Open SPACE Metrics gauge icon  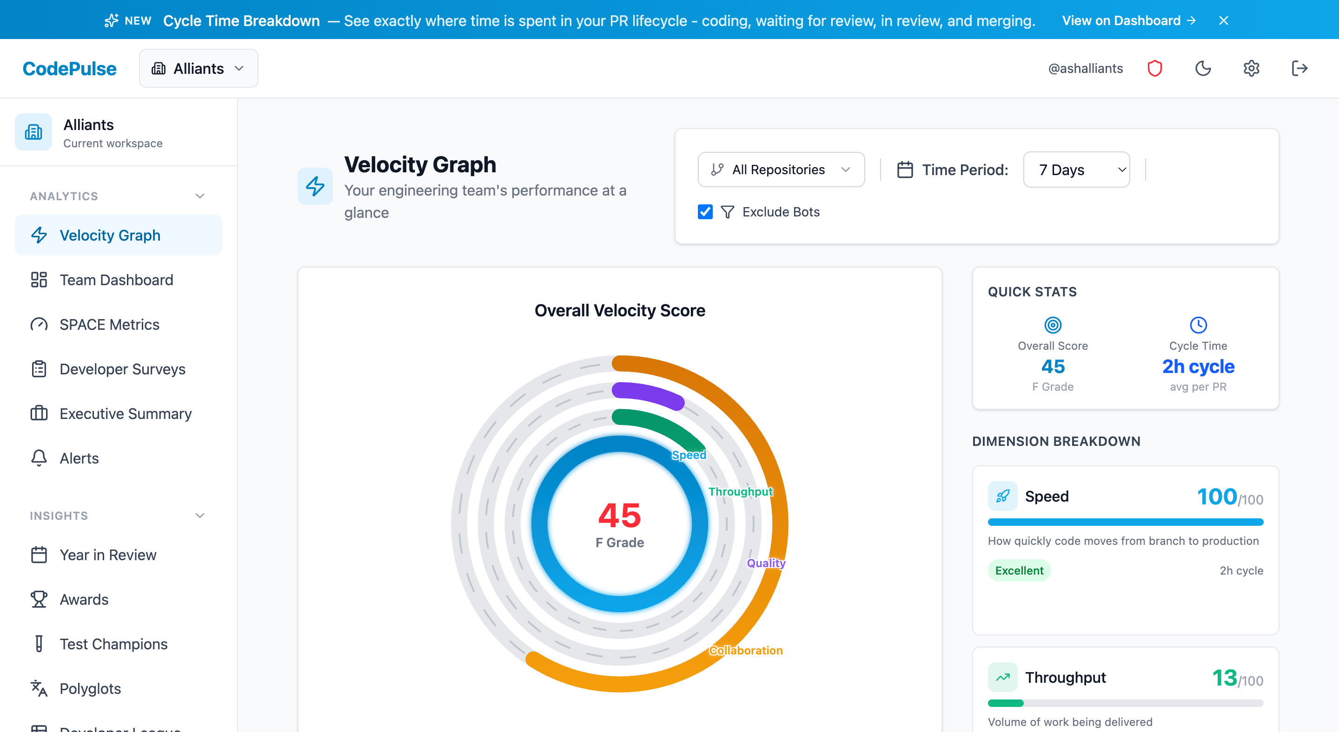[39, 325]
